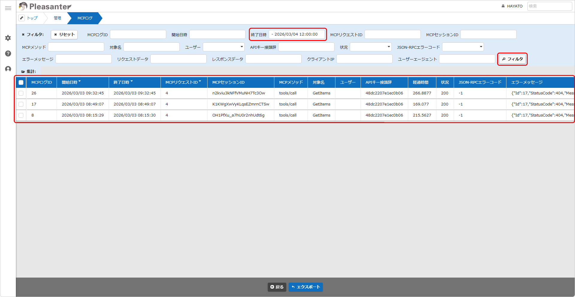Viewport: 575px width, 297px height.
Task: Click the Pleasanter logo
Action: [45, 6]
